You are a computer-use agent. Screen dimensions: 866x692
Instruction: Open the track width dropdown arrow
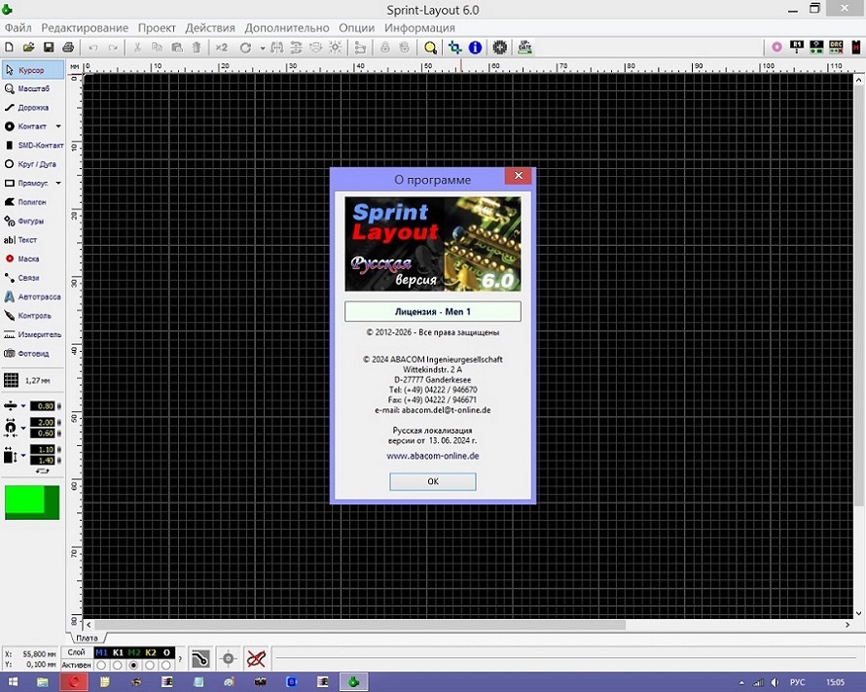[x=23, y=406]
